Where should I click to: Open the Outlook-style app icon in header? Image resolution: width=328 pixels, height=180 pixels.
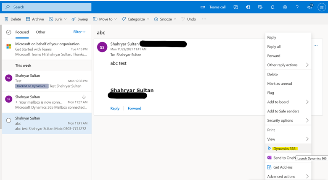click(248, 7)
